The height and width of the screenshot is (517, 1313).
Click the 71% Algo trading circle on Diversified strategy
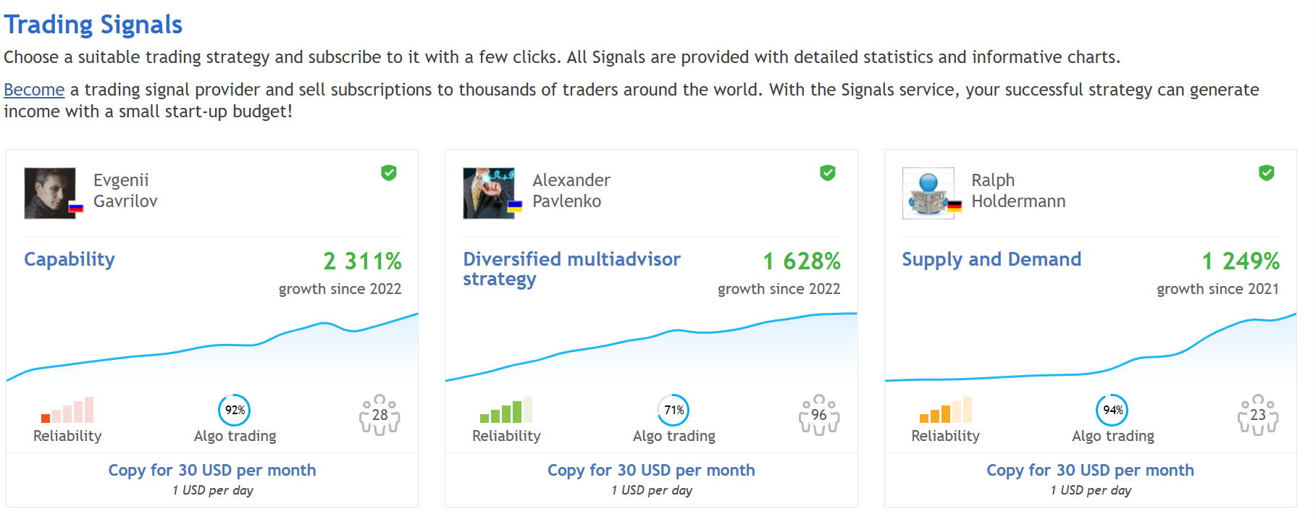[x=673, y=410]
